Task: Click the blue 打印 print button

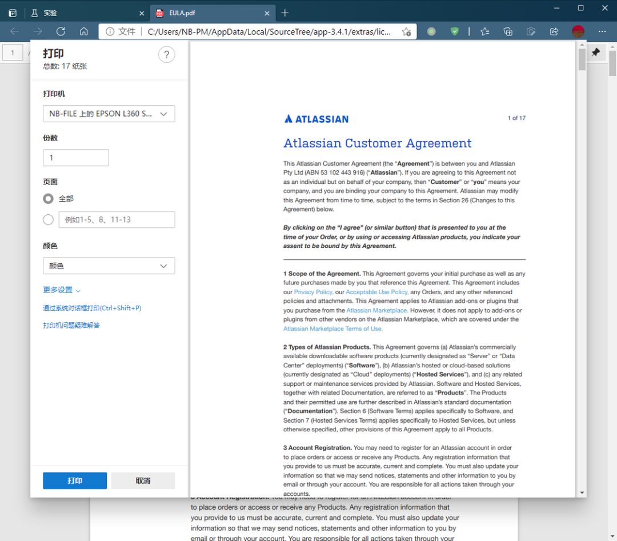Action: (75, 481)
